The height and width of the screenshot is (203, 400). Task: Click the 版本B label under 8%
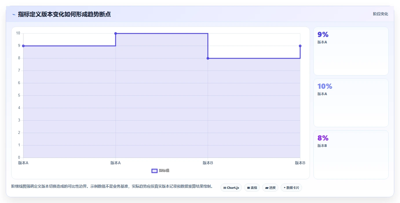(x=322, y=146)
